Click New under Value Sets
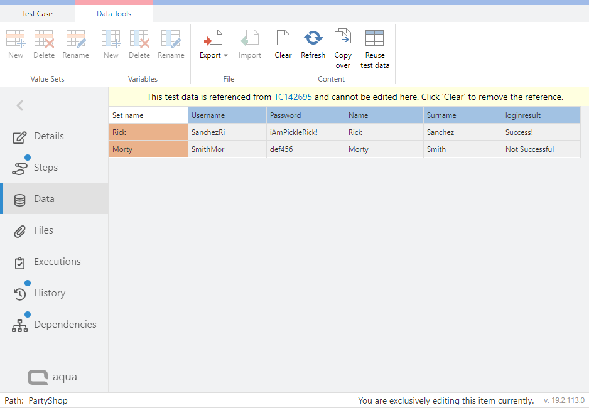589x408 pixels. [x=16, y=44]
